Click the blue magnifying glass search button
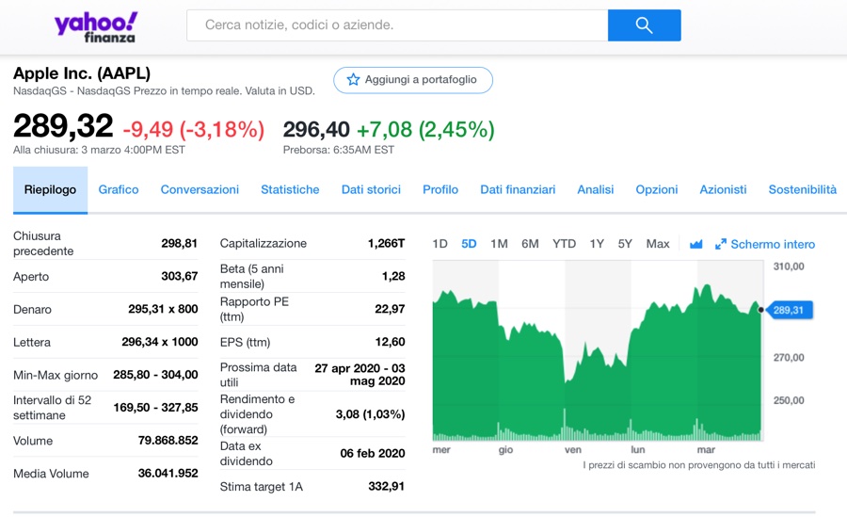The height and width of the screenshot is (517, 847). pyautogui.click(x=644, y=25)
